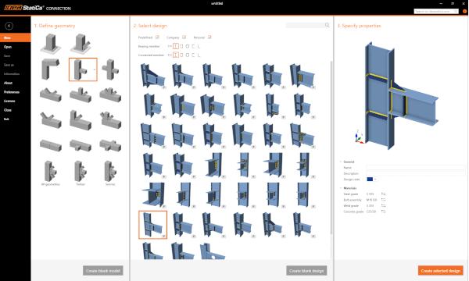The image size is (469, 281).
Task: Click the Create selected design button
Action: 440,271
